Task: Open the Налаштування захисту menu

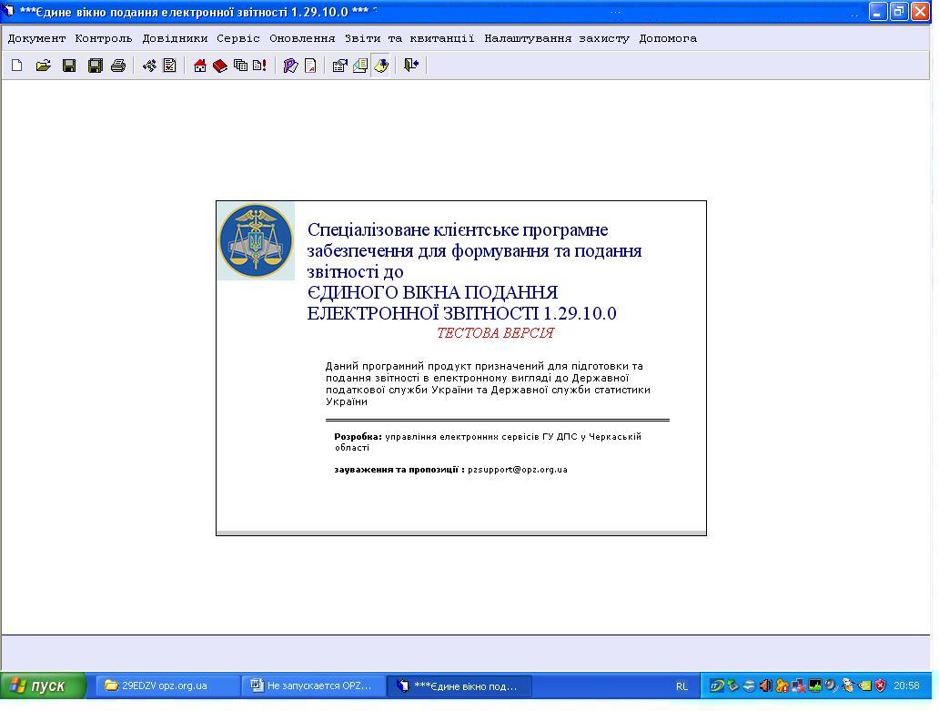Action: pos(557,38)
